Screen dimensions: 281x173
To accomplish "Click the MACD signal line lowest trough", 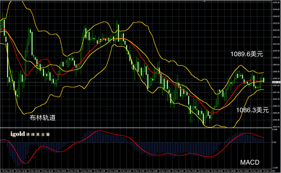I will (25, 163).
